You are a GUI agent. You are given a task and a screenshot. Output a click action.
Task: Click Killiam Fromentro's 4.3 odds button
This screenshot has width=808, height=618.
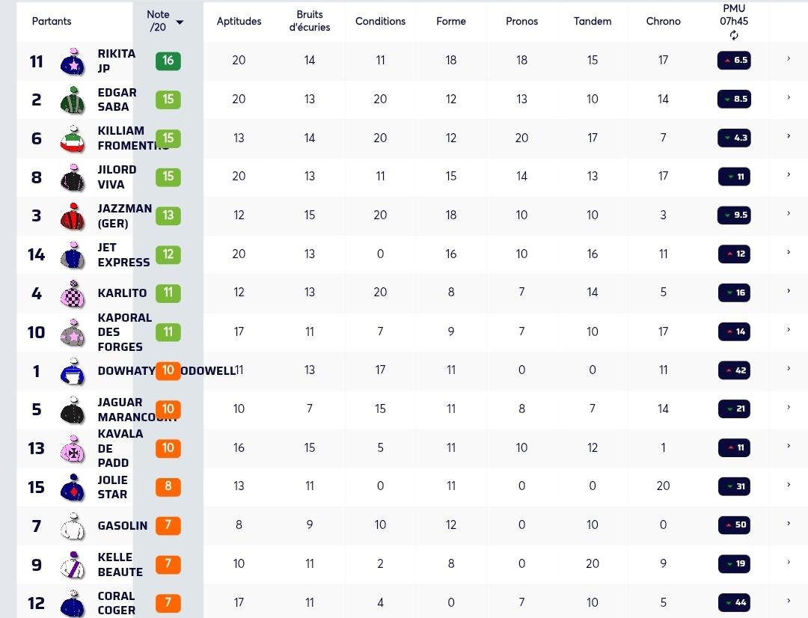[735, 138]
